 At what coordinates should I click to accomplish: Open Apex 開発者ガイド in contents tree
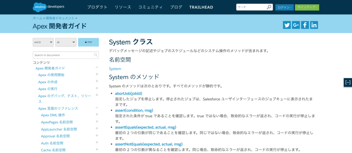[x=50, y=68]
